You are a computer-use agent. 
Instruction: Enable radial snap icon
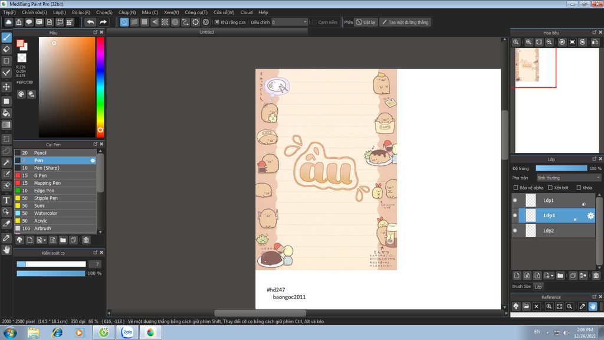165,22
